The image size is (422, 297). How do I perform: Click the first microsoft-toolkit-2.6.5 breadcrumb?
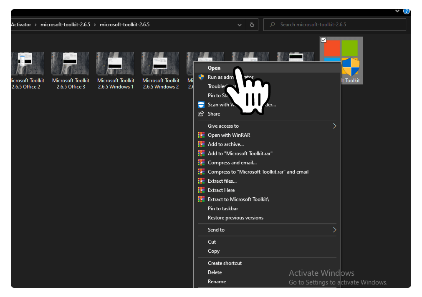[x=66, y=25]
